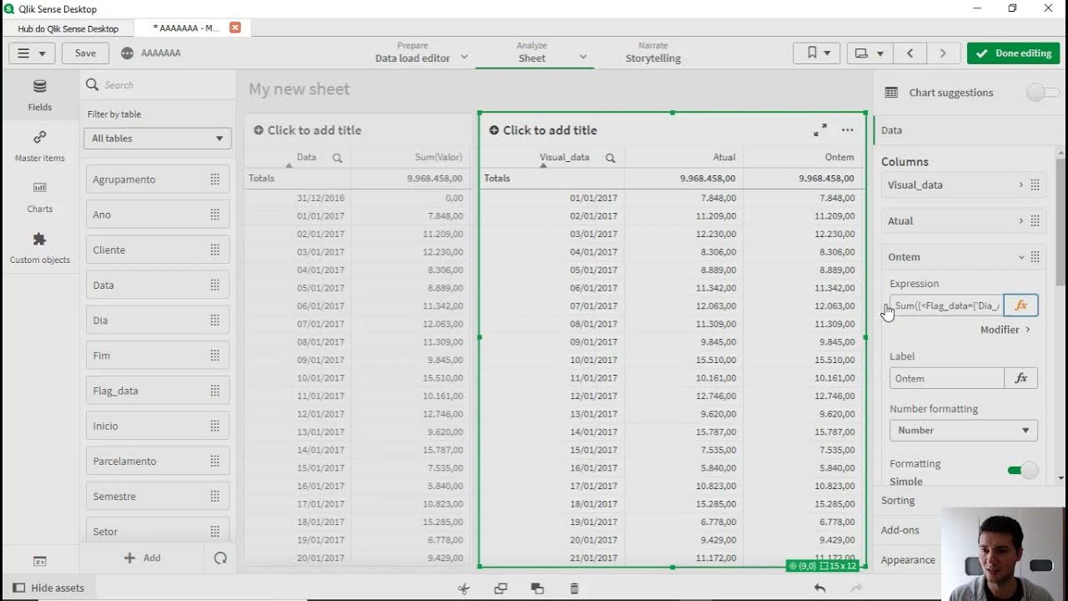
Task: Add a new field with Add button
Action: (142, 558)
